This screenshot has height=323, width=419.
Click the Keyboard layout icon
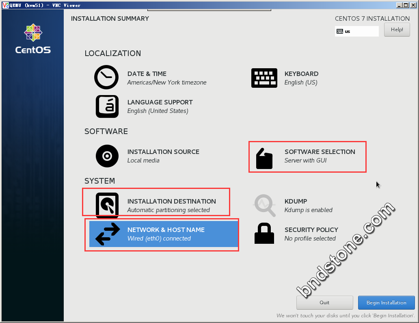(x=264, y=78)
